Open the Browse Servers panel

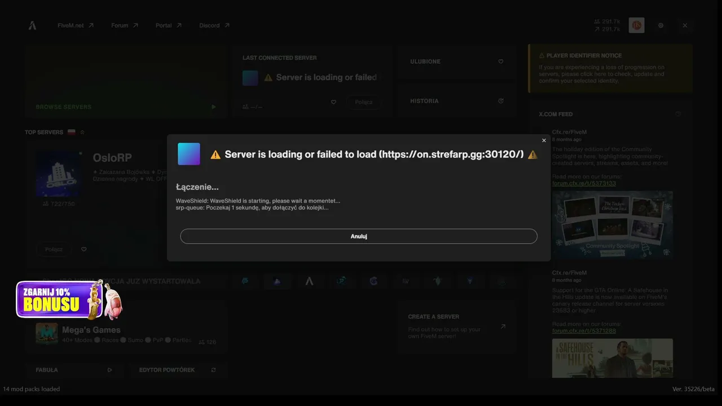point(126,82)
